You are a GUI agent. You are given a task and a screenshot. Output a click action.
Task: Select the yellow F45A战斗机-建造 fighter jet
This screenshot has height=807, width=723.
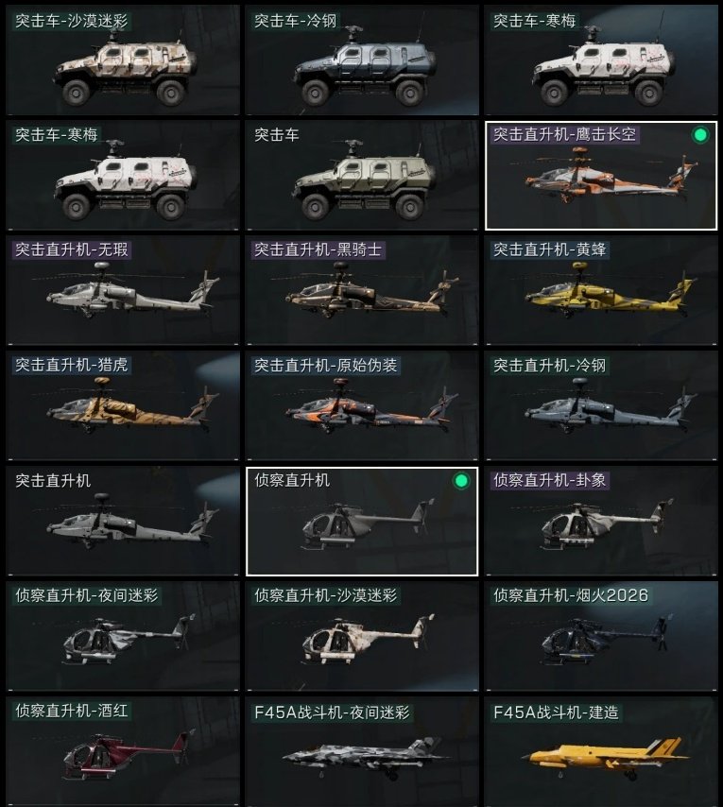(x=601, y=751)
